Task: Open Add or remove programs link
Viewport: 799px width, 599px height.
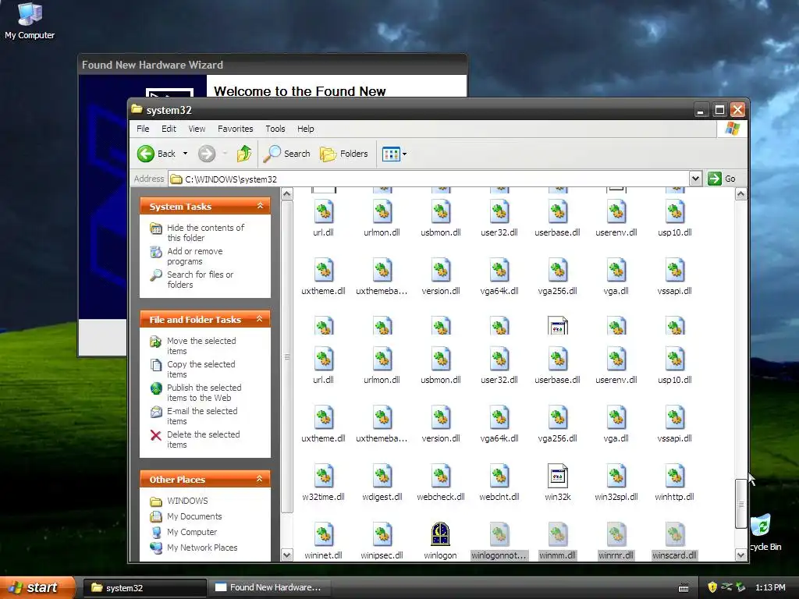Action: tap(194, 256)
